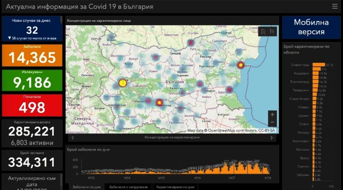
Task: Click the 6,803 активни text
Action: tap(32, 143)
